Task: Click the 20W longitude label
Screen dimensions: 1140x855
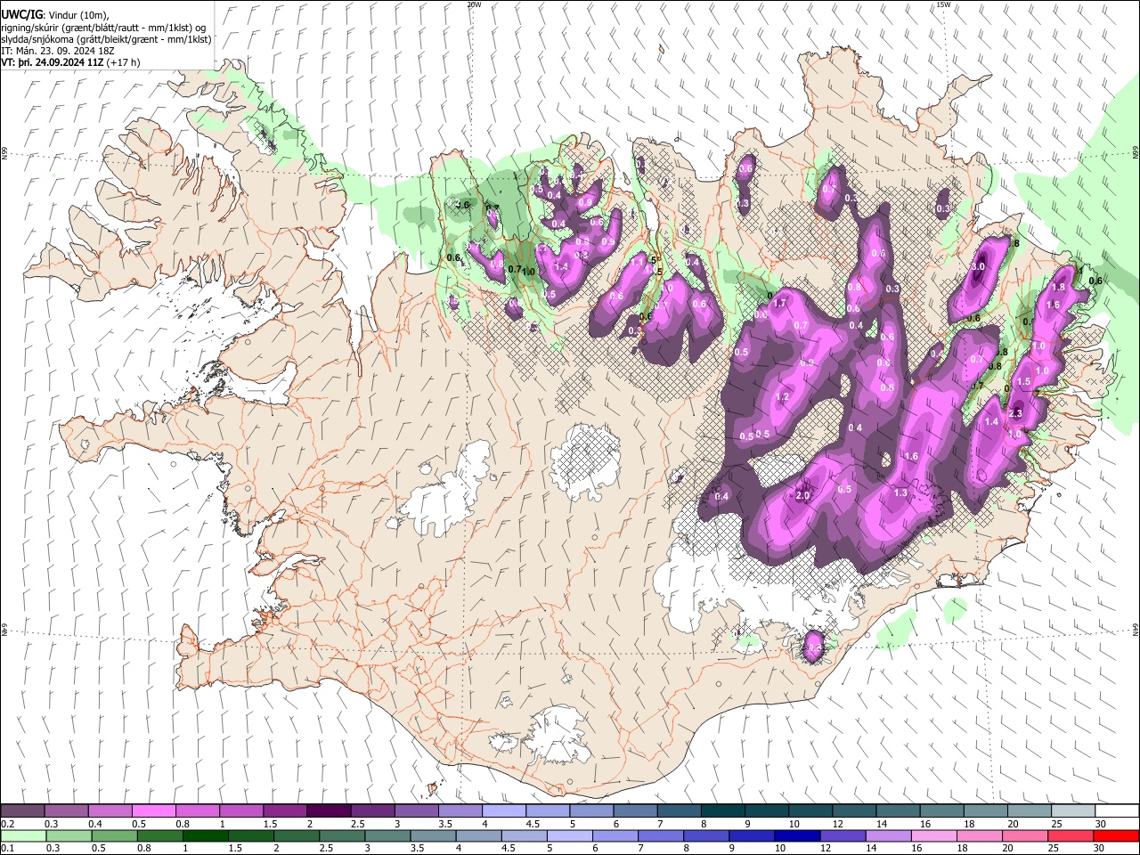Action: point(474,4)
